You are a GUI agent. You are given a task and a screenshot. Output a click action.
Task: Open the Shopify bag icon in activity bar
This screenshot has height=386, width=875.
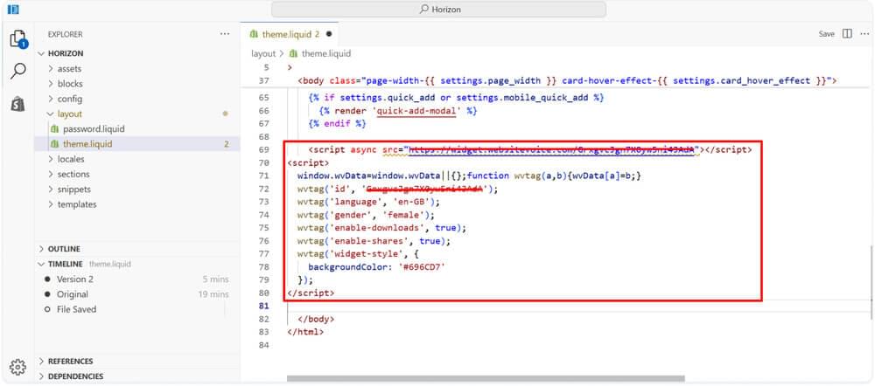[17, 104]
